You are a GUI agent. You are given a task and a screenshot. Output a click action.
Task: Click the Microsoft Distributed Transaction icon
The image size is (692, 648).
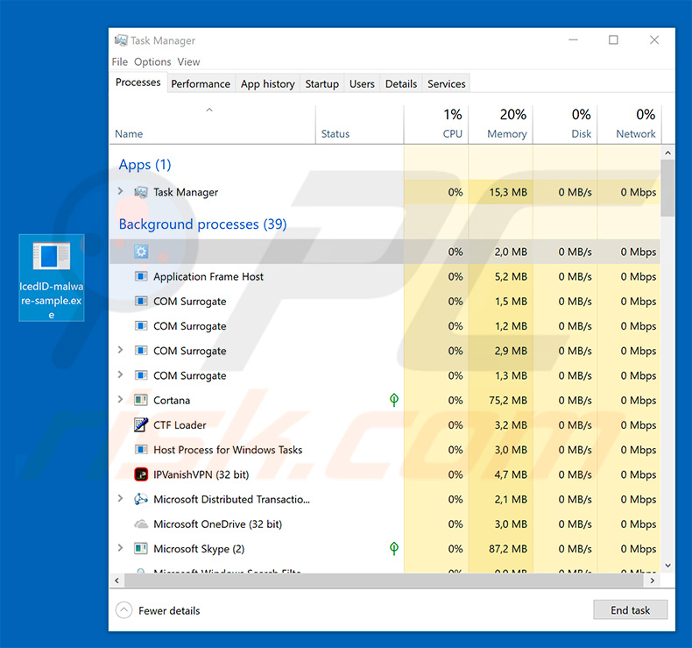pos(141,499)
